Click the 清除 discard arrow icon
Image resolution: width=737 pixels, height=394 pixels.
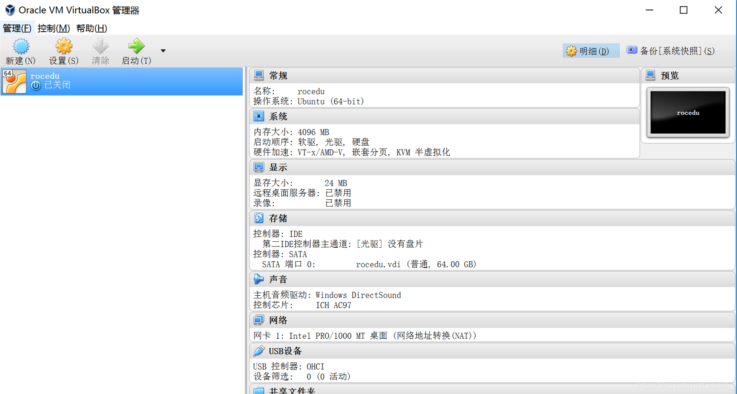101,46
